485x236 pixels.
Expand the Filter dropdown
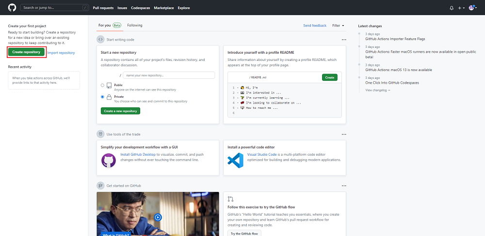pos(338,25)
